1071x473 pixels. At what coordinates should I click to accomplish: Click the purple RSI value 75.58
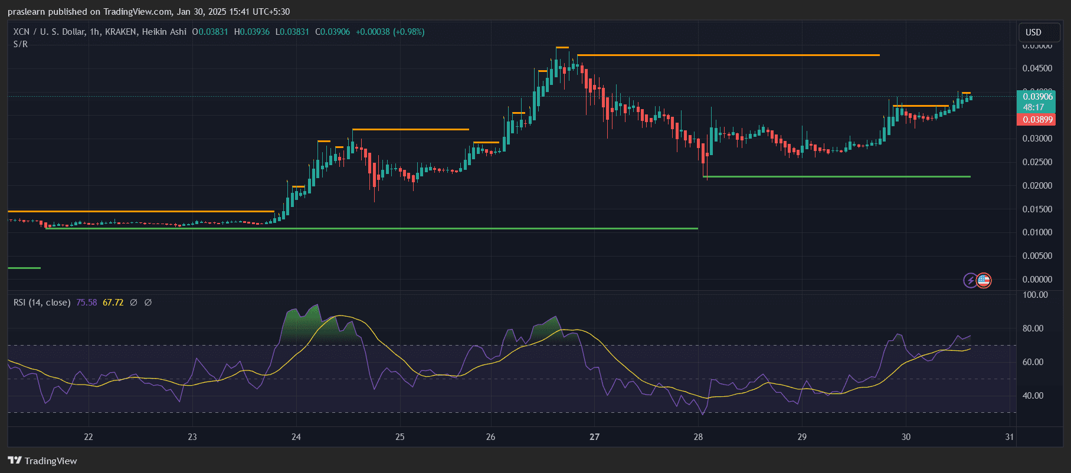87,303
